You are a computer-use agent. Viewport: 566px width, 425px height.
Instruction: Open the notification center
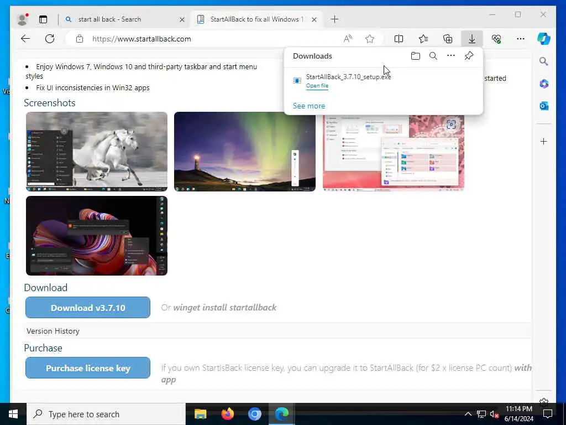[x=548, y=414]
